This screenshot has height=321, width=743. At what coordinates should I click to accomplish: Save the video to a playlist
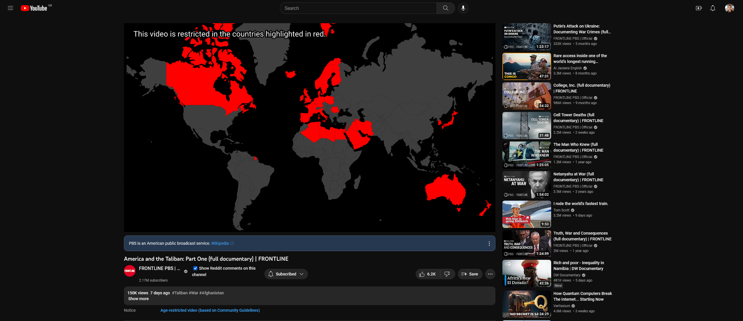tap(470, 274)
